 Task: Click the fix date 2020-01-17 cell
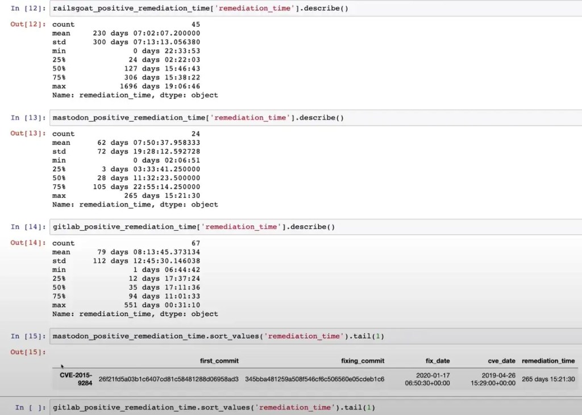427,379
